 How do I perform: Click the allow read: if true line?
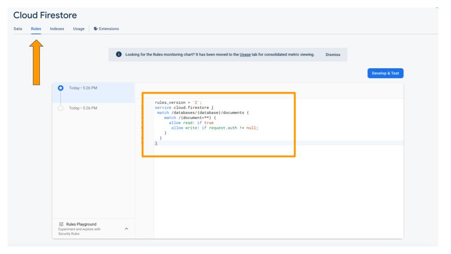[x=191, y=123]
